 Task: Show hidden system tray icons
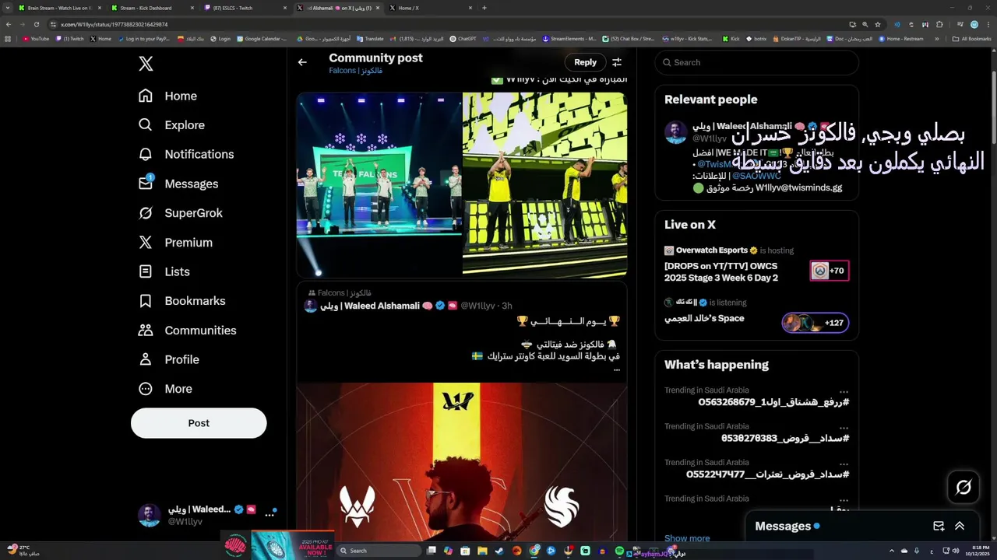point(892,551)
